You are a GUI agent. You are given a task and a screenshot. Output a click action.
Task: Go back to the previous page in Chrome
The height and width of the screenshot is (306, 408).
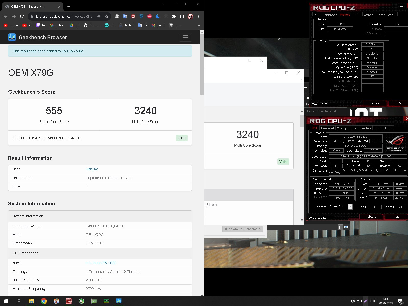6,16
